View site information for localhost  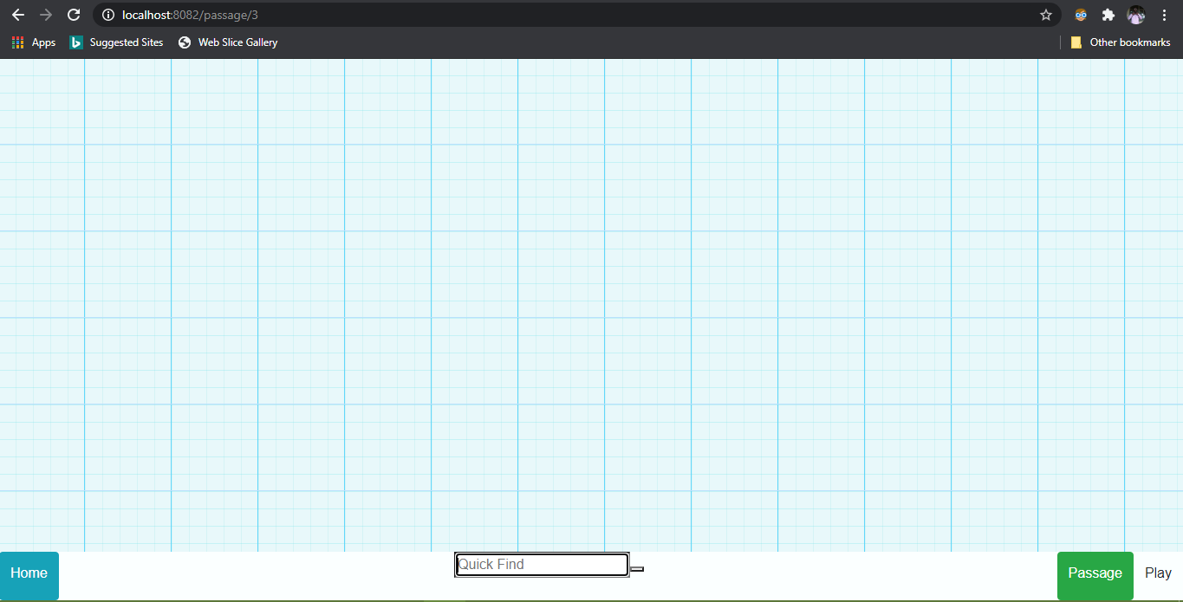108,15
